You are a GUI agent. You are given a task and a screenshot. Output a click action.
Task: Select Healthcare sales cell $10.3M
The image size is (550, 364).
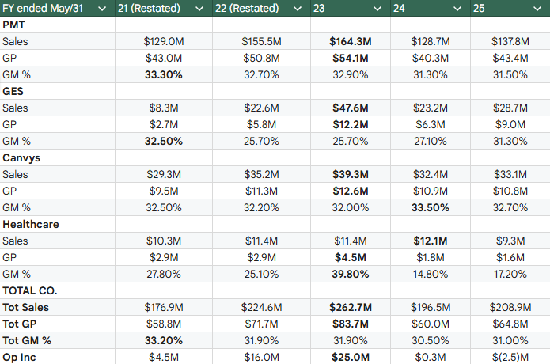pyautogui.click(x=164, y=241)
